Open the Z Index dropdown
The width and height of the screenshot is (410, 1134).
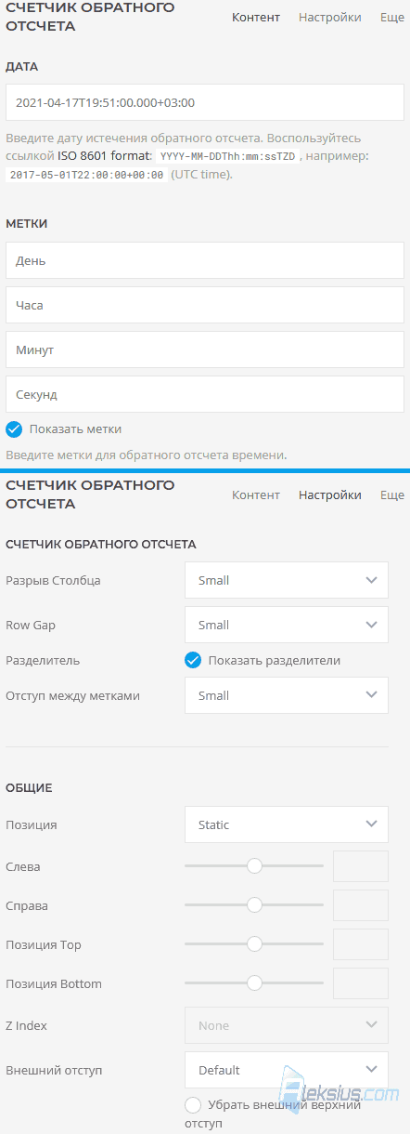pos(287,1025)
